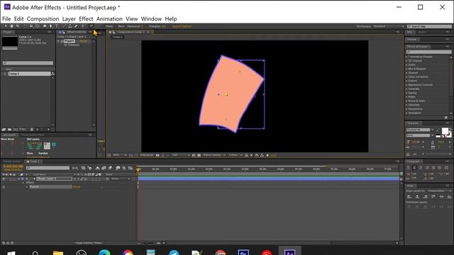Center paragraph text alignment
454x255 pixels.
pyautogui.click(x=414, y=168)
